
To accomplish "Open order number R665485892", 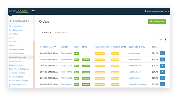I will (x=66, y=53).
